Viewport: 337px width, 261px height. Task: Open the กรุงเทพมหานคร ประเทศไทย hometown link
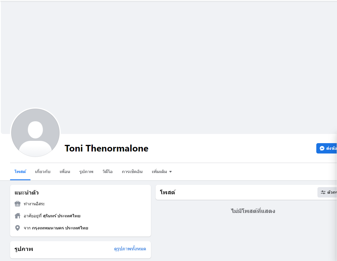[60, 228]
